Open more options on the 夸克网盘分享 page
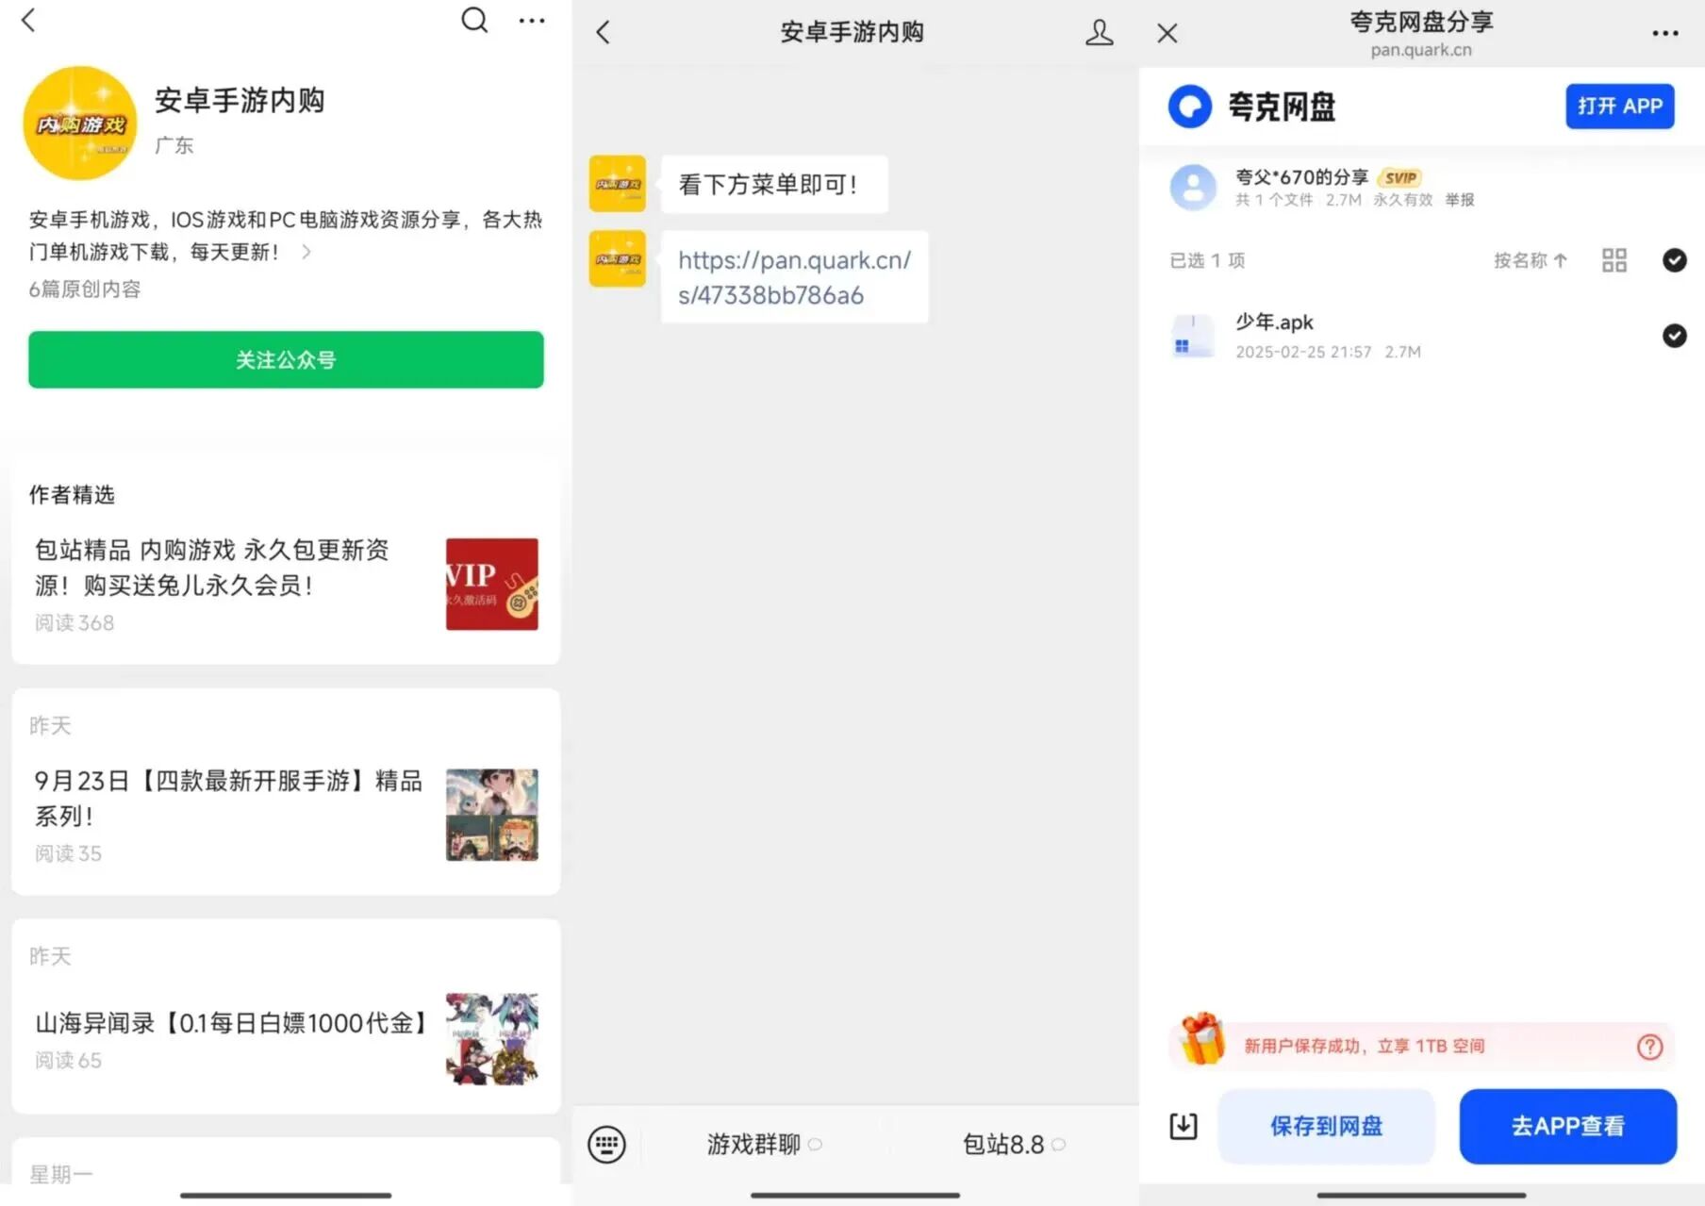This screenshot has width=1705, height=1206. pyautogui.click(x=1665, y=33)
